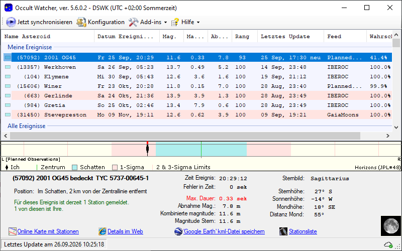The height and width of the screenshot is (251, 402).
Task: Open Online Karte mit Stationen link
Action: 48,231
